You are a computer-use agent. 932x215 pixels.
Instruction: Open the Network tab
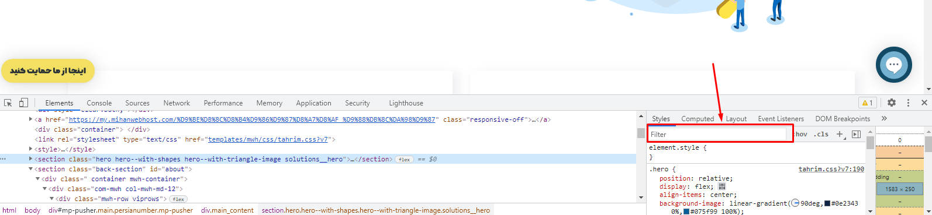(x=177, y=103)
